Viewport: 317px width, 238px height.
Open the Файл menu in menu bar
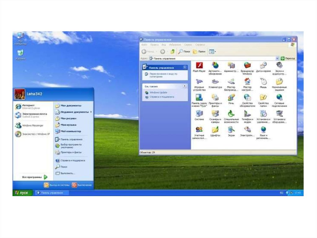click(144, 45)
